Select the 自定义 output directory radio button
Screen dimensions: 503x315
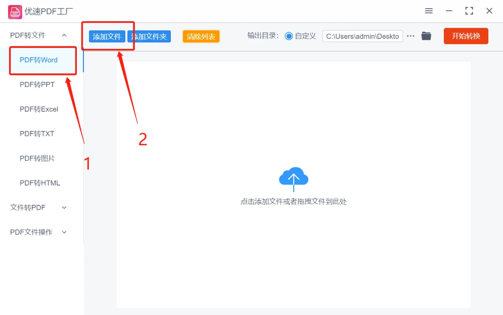coord(289,36)
